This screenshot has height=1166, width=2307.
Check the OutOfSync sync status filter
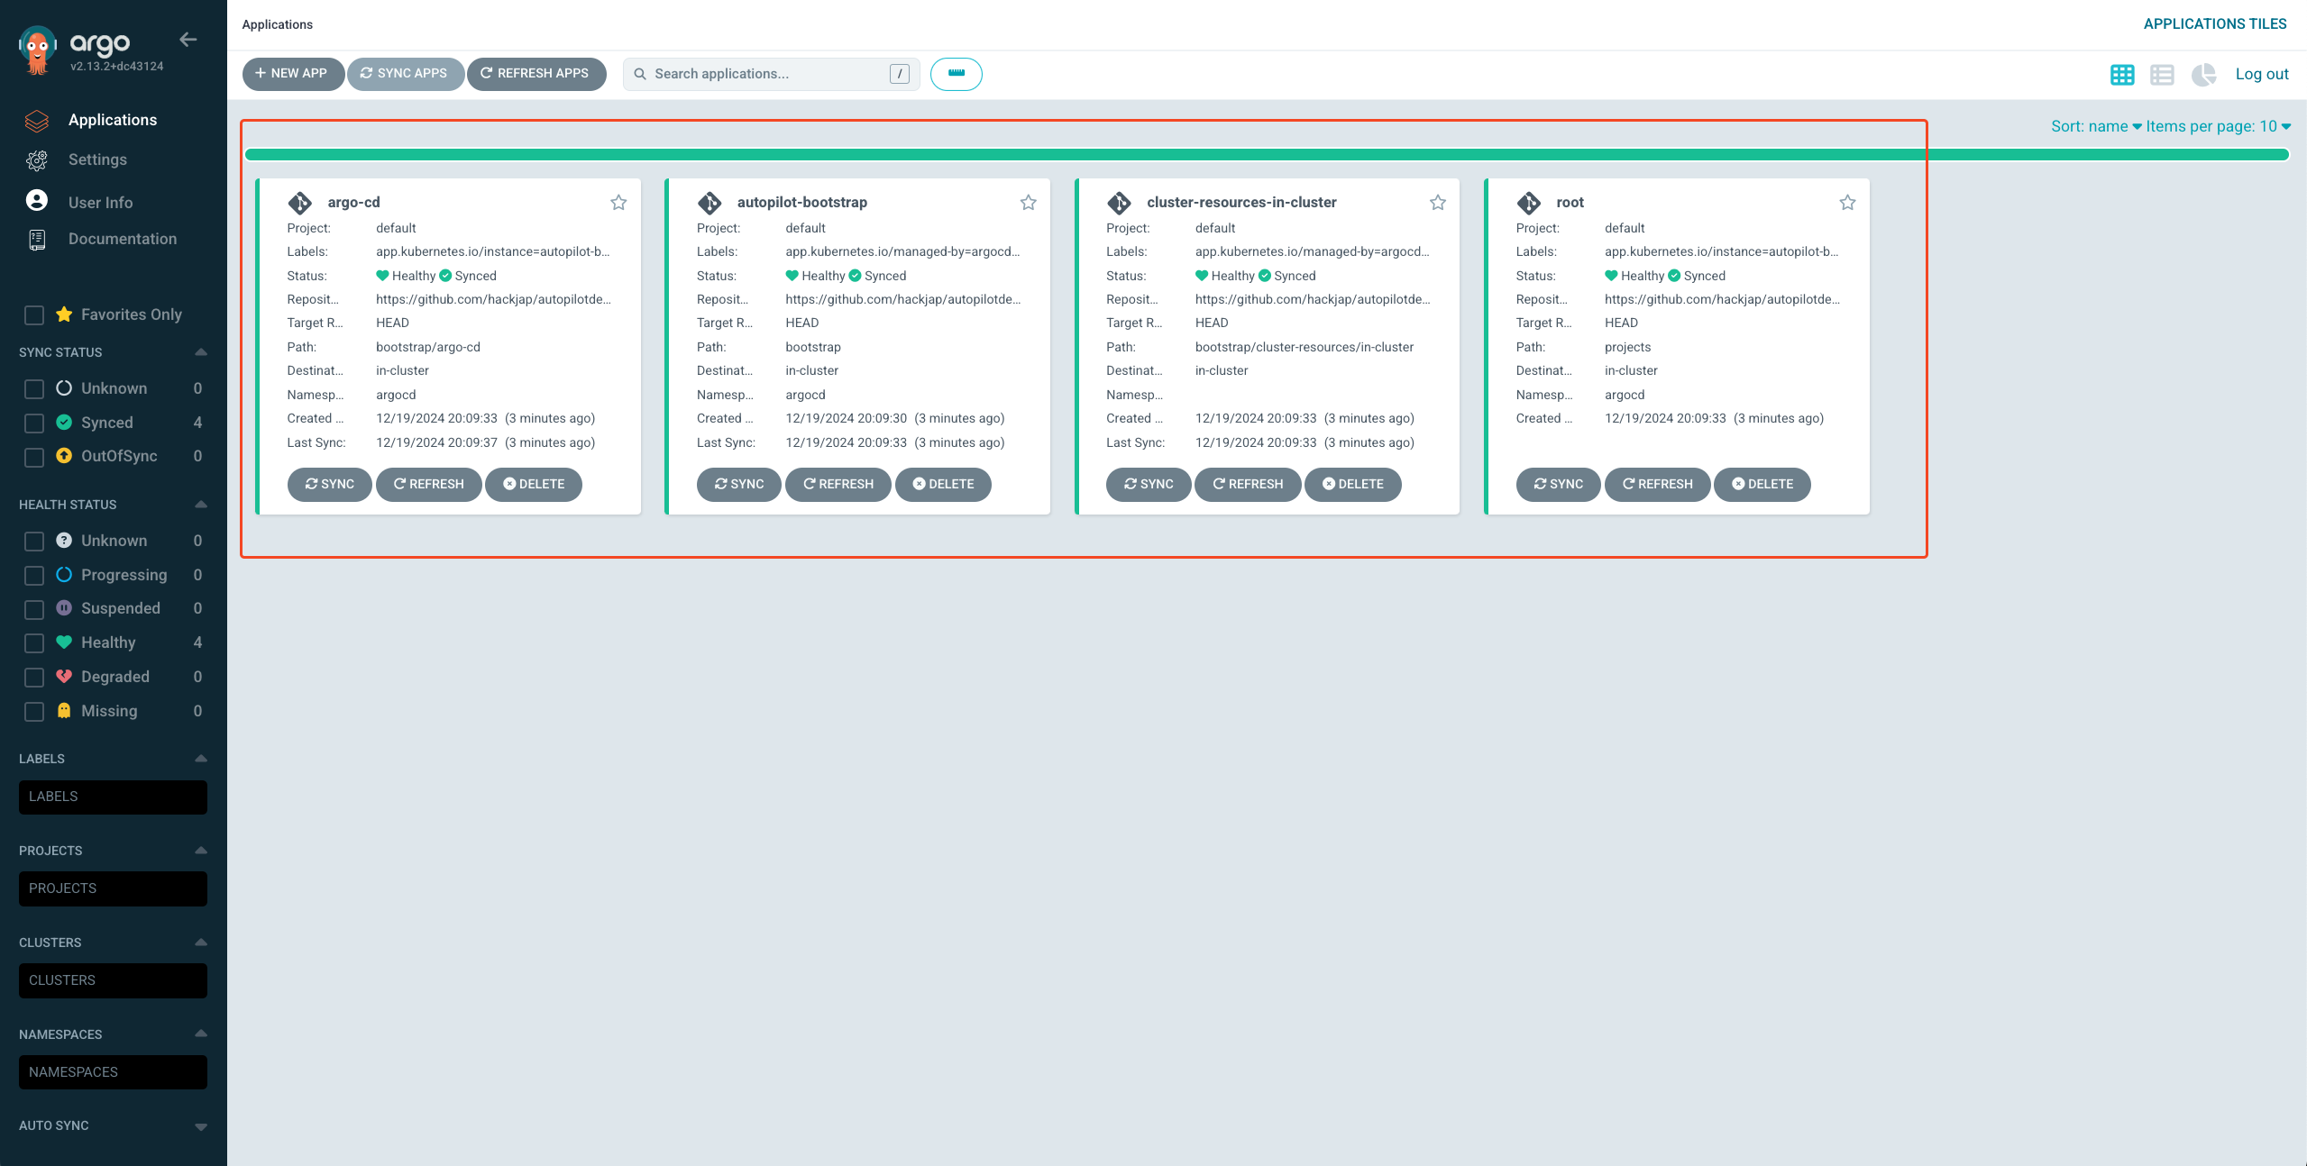(34, 457)
